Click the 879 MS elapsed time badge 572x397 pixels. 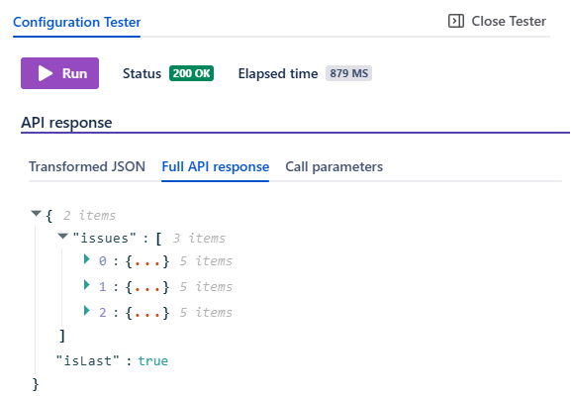pos(348,73)
